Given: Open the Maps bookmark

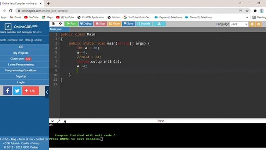Looking at the screenshot, I should point(47,17).
